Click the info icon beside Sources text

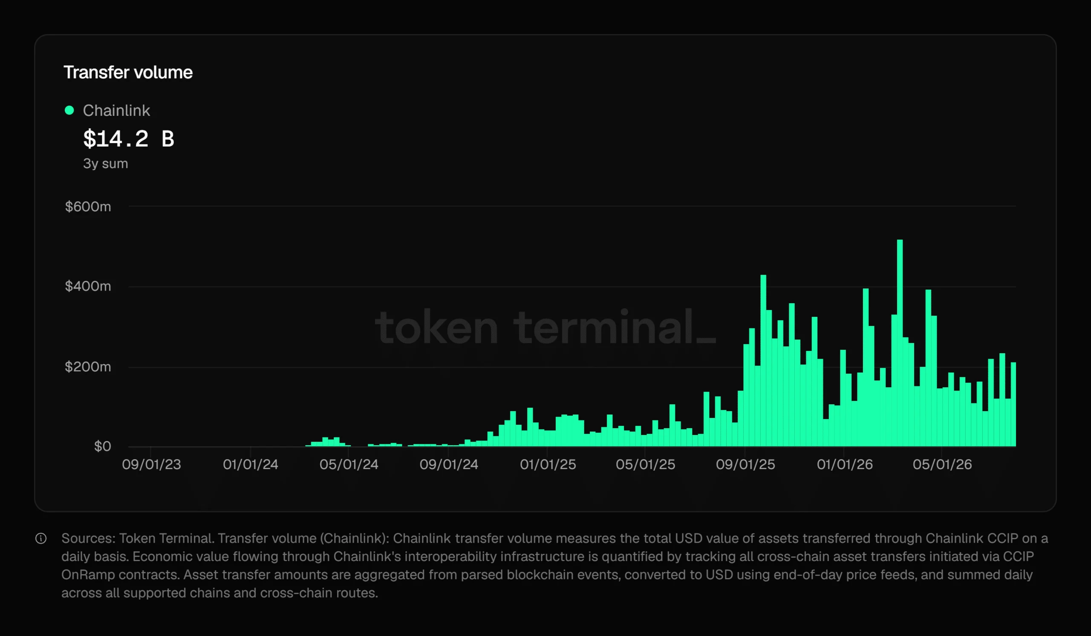click(x=40, y=538)
